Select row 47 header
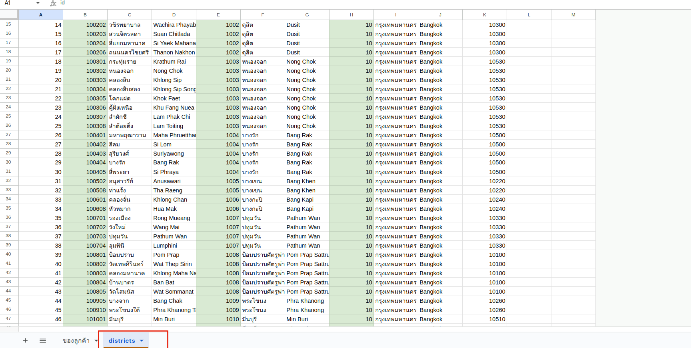The width and height of the screenshot is (691, 348). [x=8, y=319]
